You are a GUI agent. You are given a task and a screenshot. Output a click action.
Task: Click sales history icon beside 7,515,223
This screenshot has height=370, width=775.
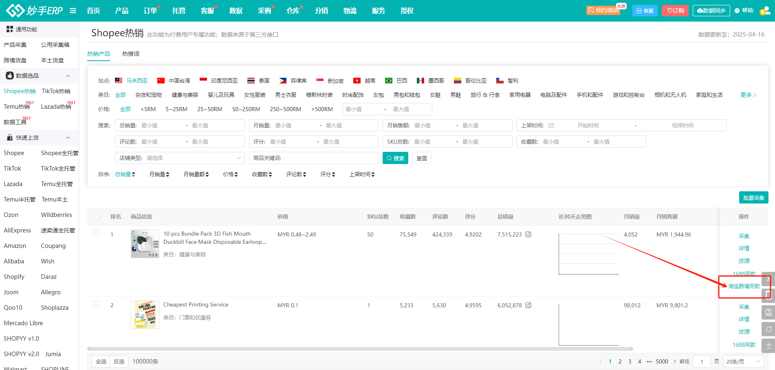(x=528, y=234)
